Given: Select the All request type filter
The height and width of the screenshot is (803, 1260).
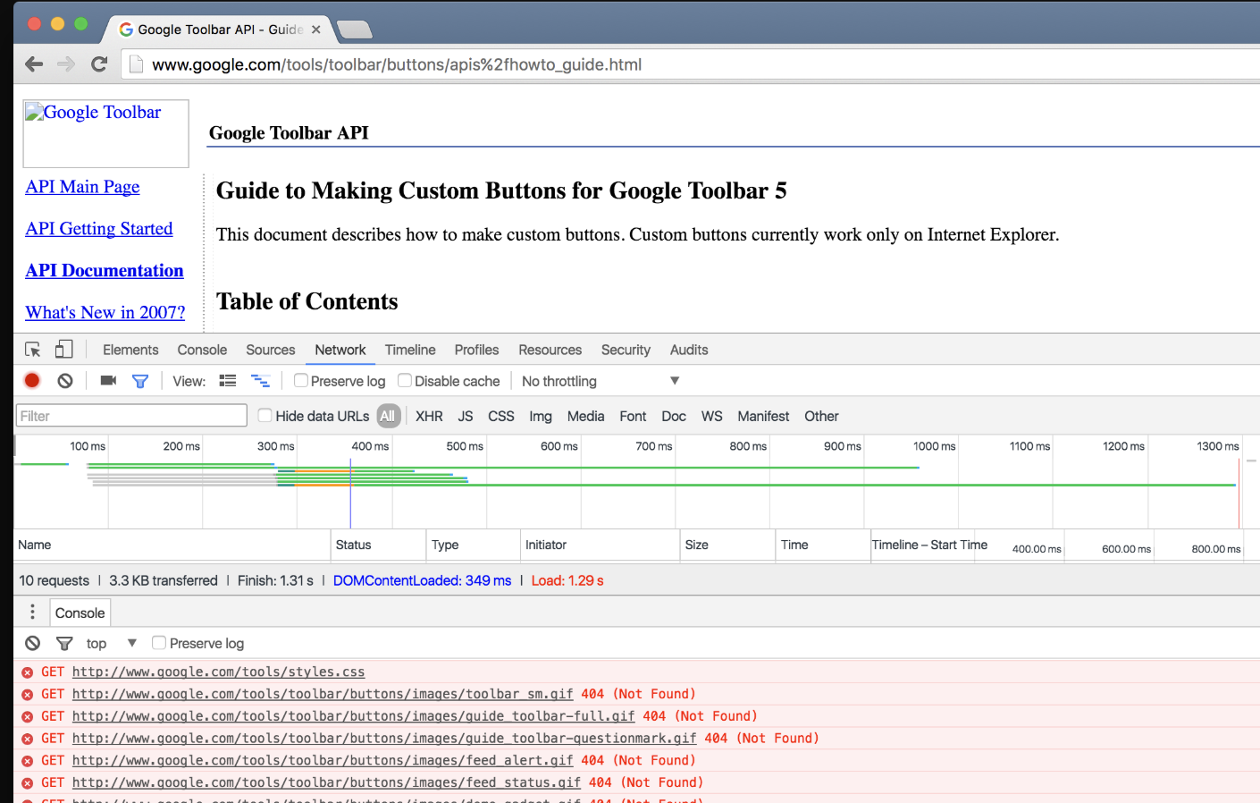Looking at the screenshot, I should coord(388,416).
